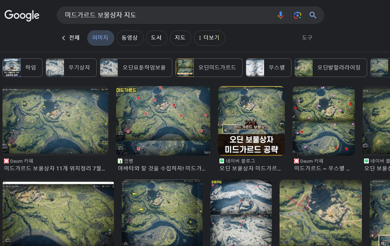Select the 오딘발할라라이징 filter chip
Viewport: 390px width, 246px height.
click(331, 67)
